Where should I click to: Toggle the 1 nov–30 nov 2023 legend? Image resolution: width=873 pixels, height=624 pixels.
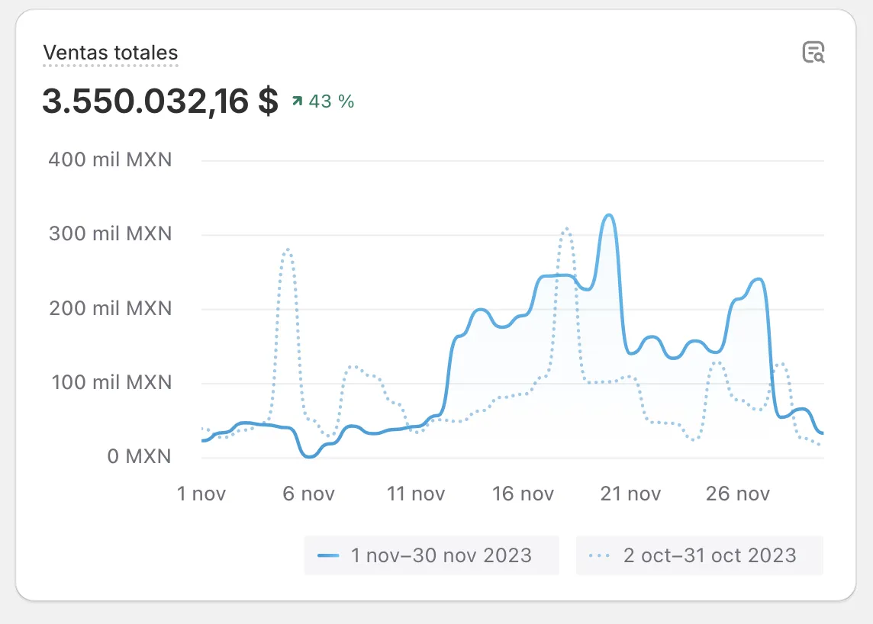(x=431, y=555)
